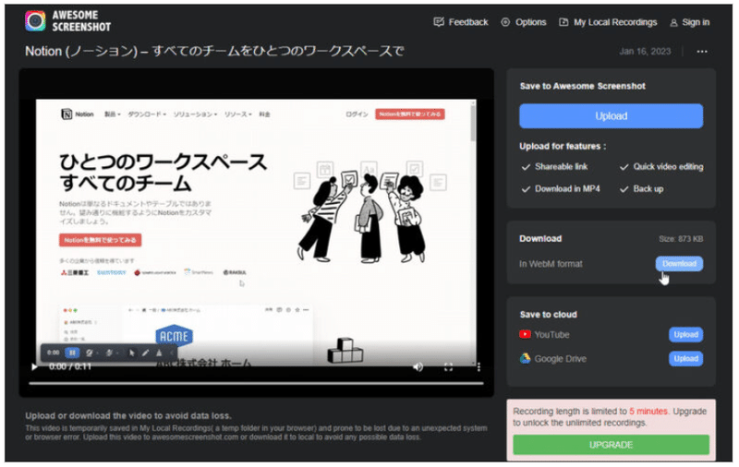Image resolution: width=739 pixels, height=467 pixels.
Task: Click the Upload or download warning heading
Action: coord(128,415)
